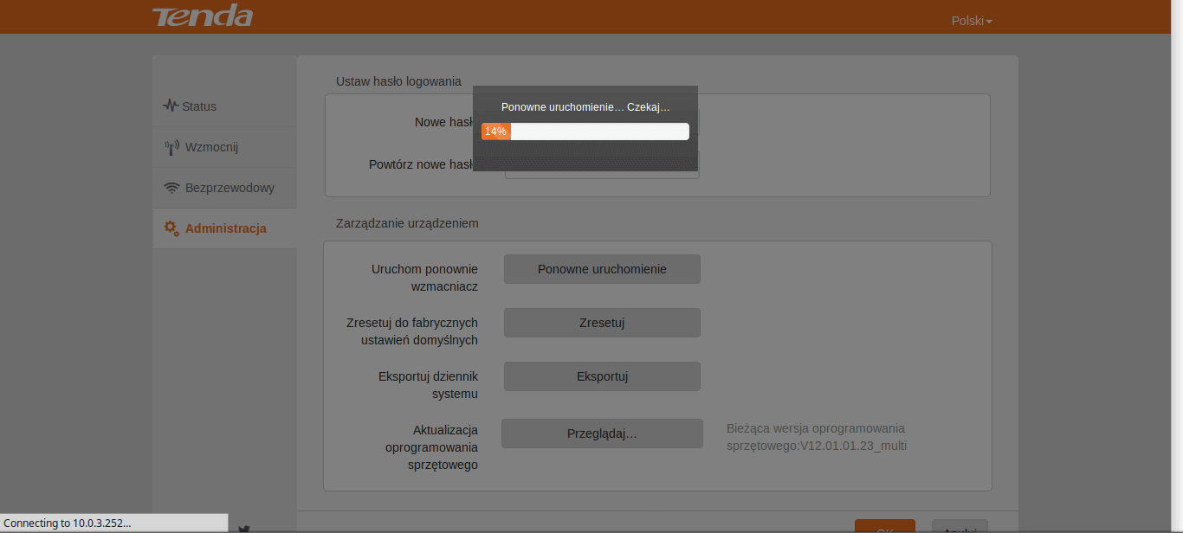
Task: Click the Status waveform icon in sidebar
Action: (x=171, y=106)
